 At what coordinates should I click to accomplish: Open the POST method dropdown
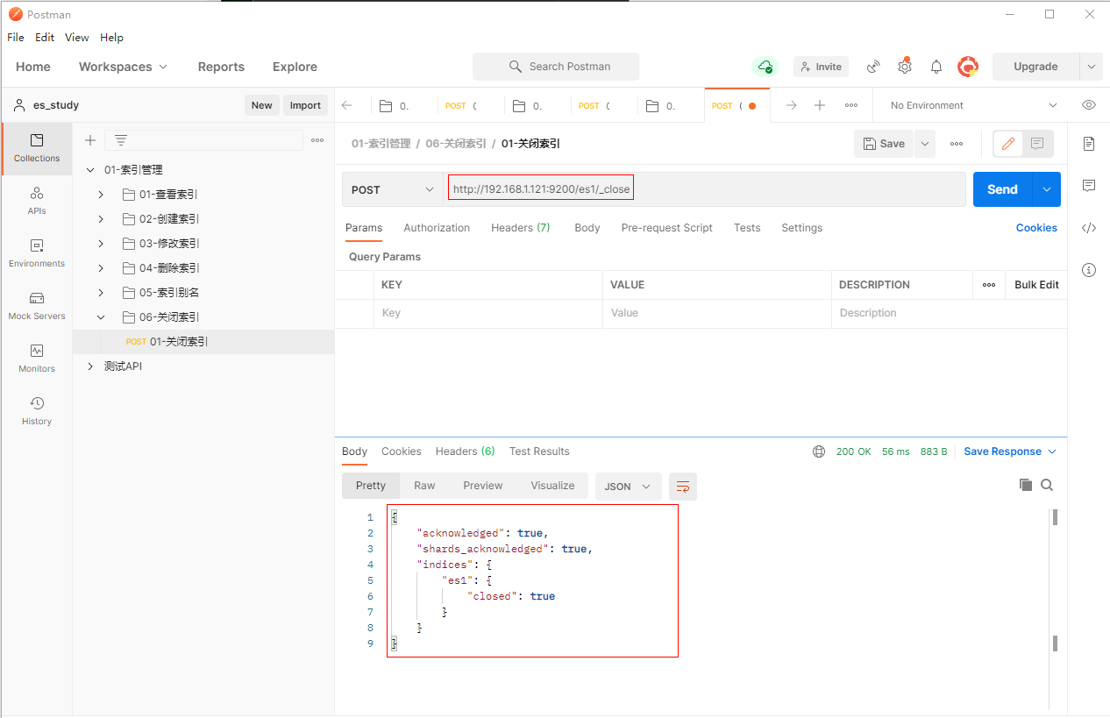pos(392,189)
